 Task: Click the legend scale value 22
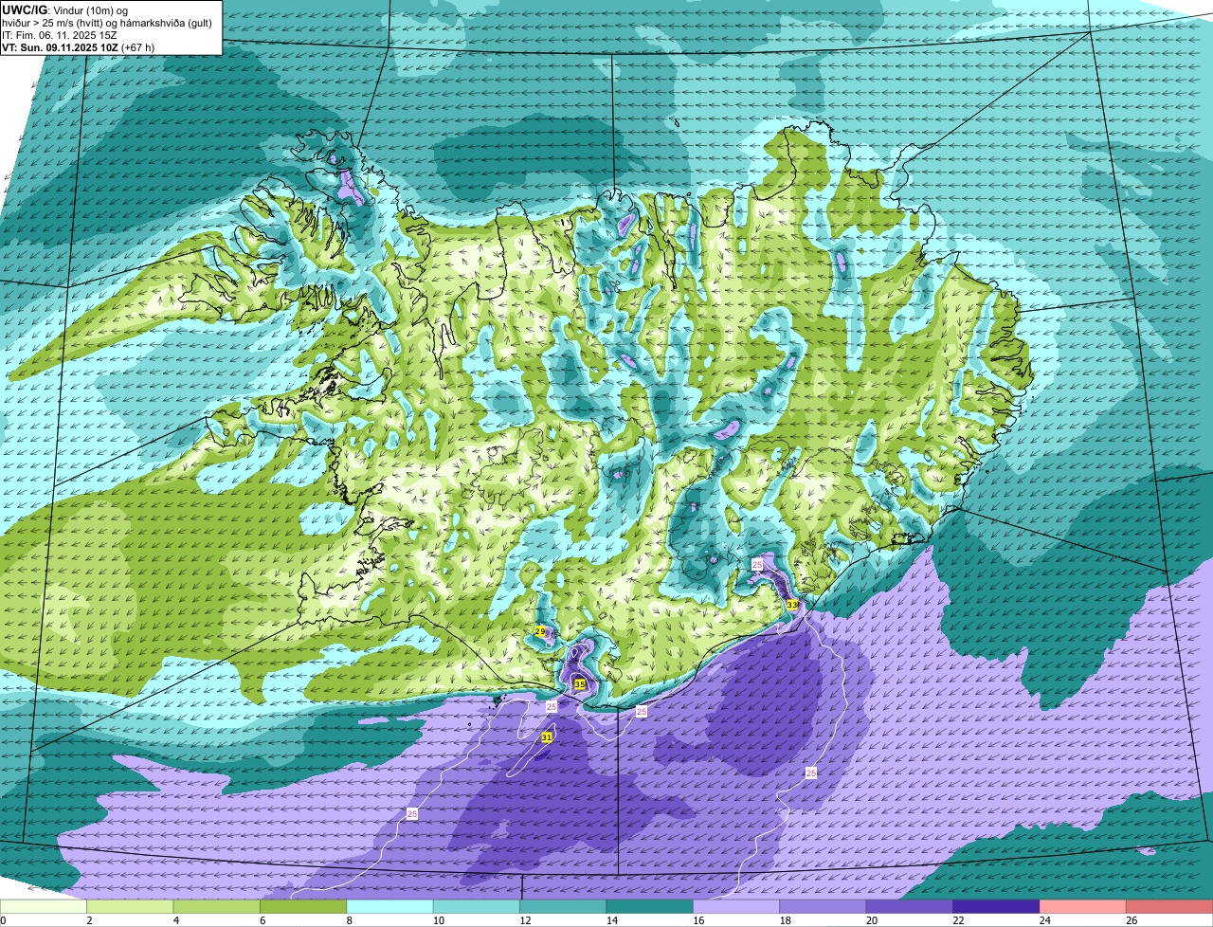(958, 920)
